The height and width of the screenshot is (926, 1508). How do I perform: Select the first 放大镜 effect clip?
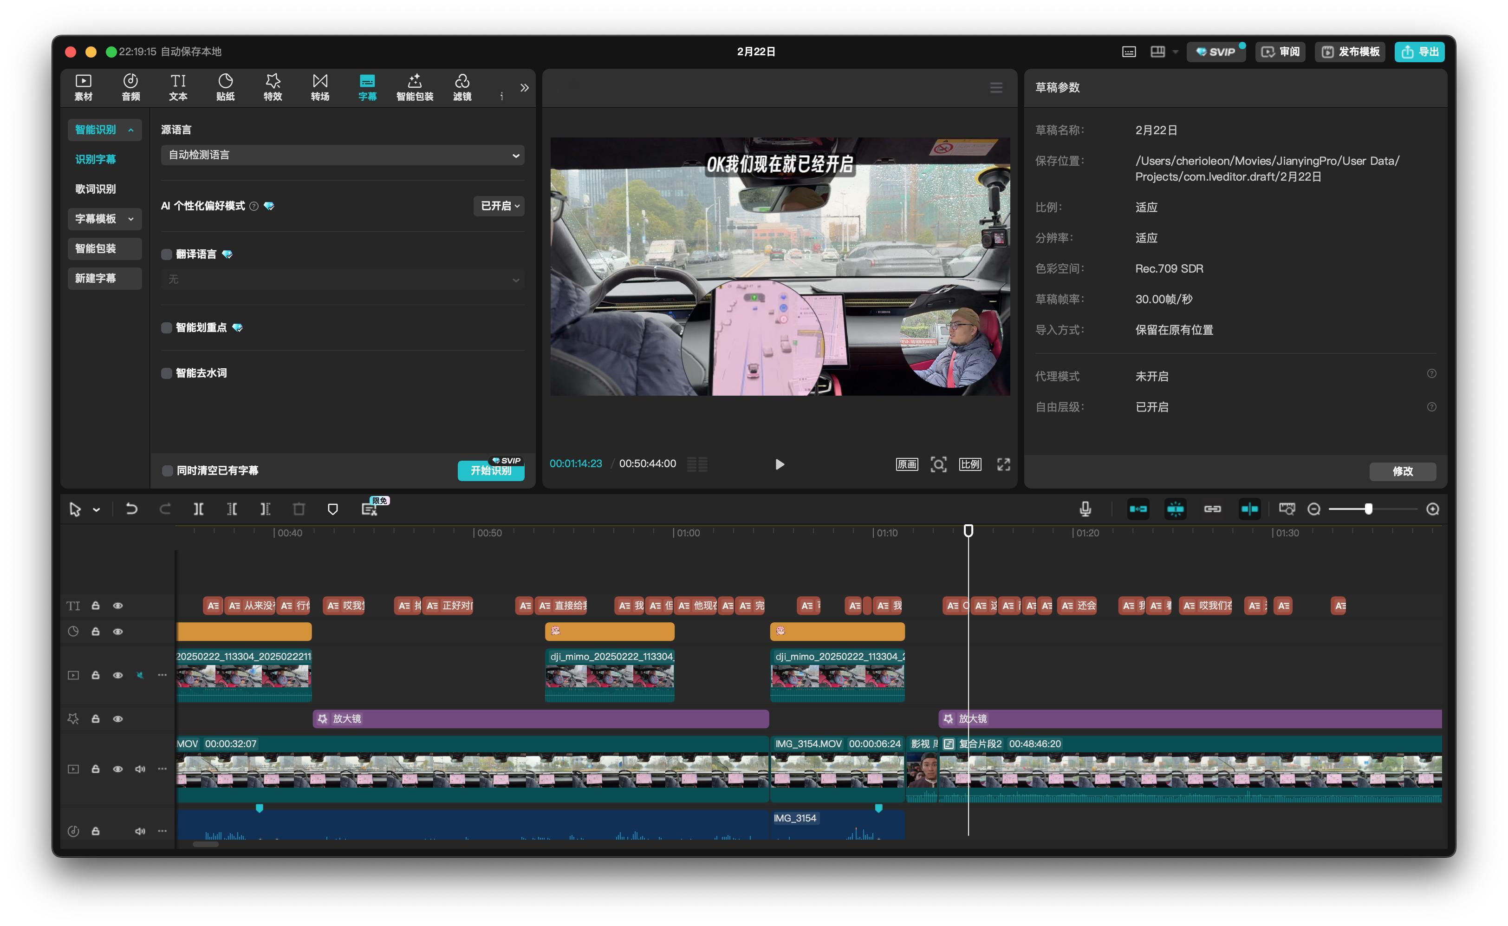540,718
